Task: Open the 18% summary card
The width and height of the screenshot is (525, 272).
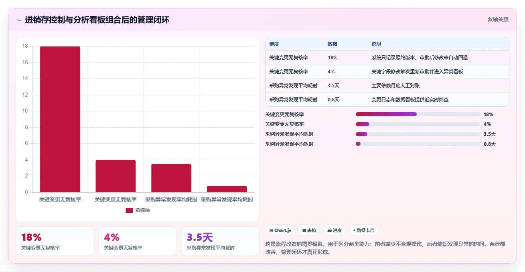Action: (x=55, y=241)
